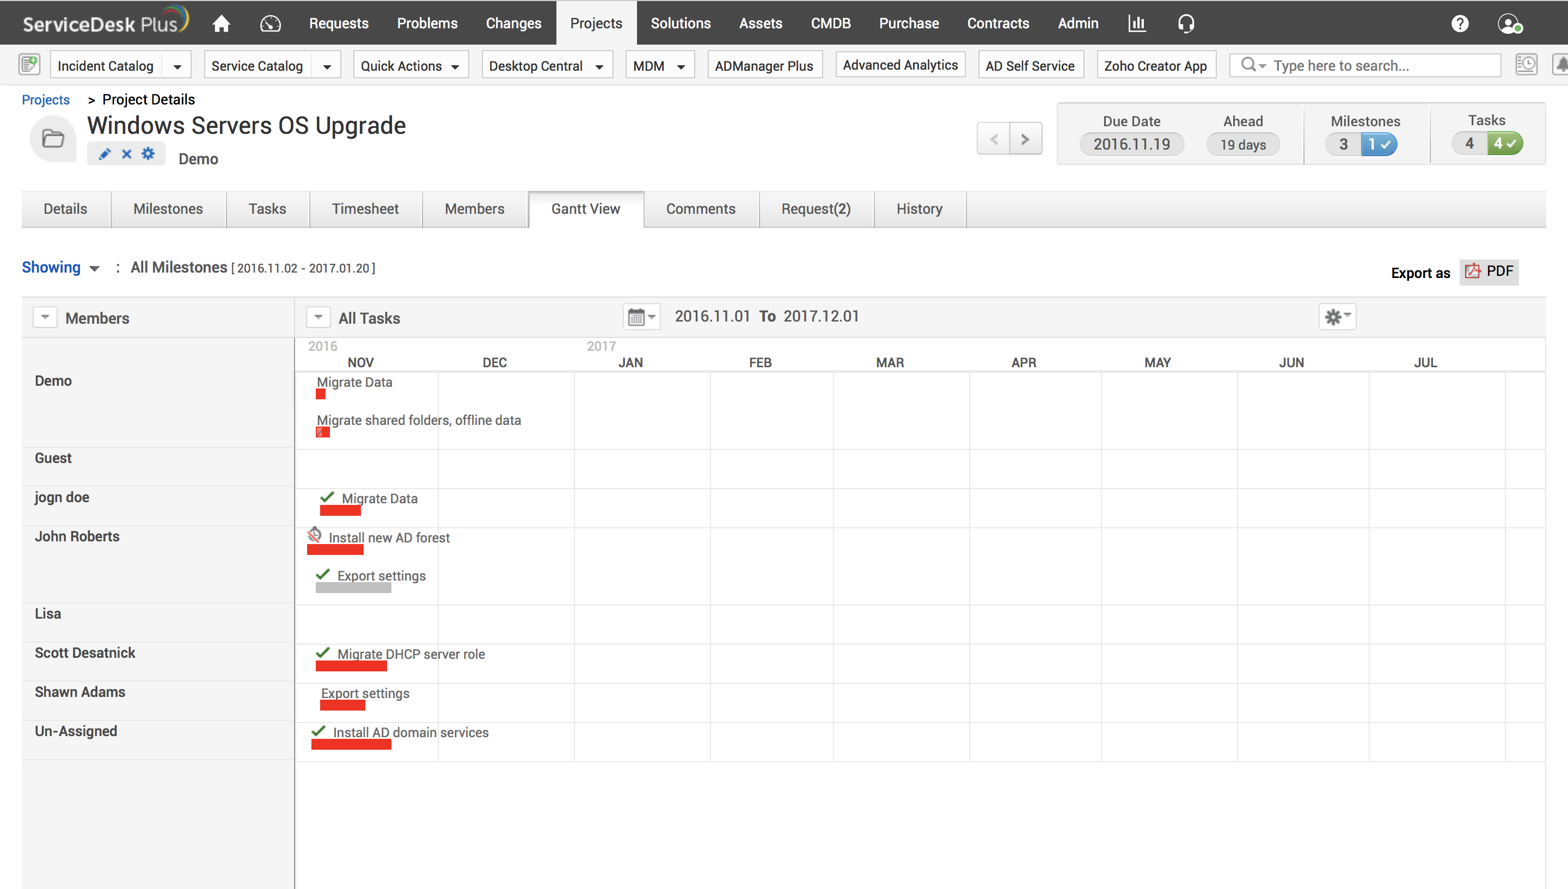This screenshot has width=1568, height=889.
Task: Open the help question mark icon
Action: tap(1460, 23)
